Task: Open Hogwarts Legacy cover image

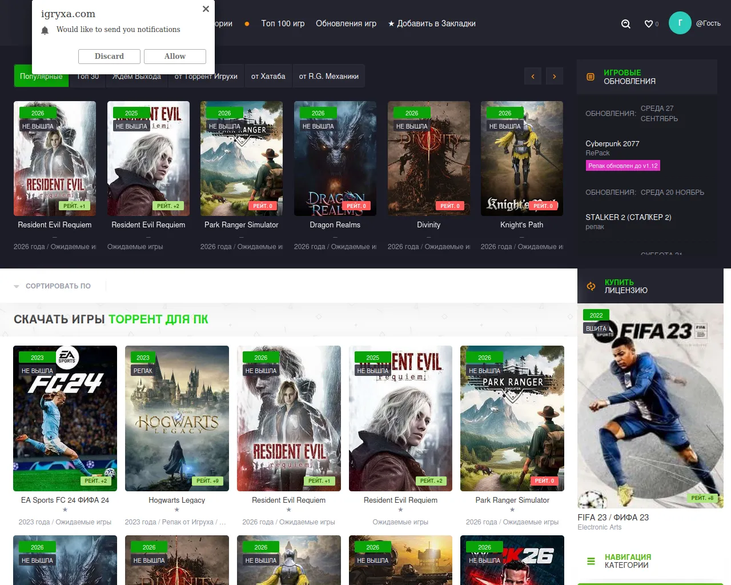Action: click(x=177, y=418)
